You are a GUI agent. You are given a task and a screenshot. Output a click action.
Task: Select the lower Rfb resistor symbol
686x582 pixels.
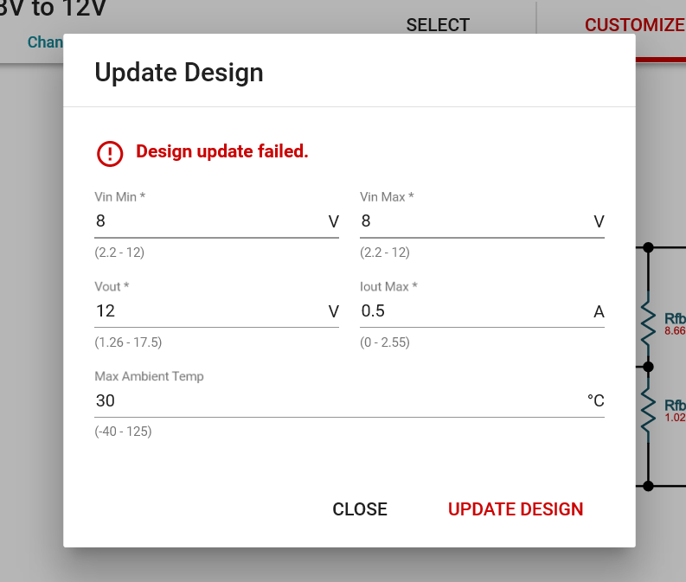[648, 408]
